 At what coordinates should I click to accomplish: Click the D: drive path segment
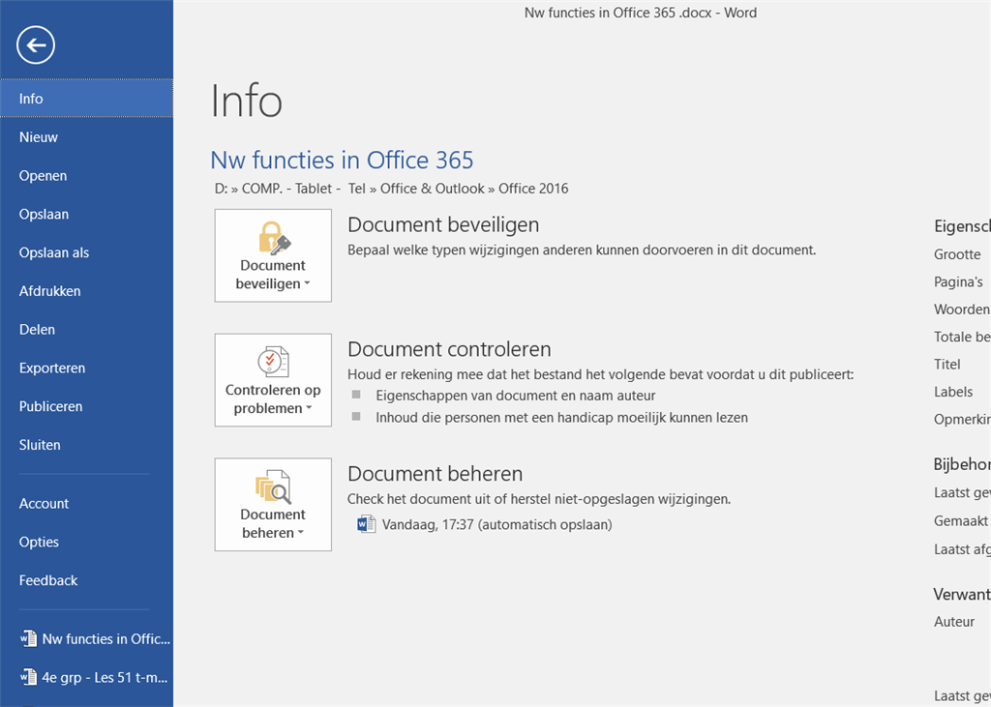coord(222,189)
